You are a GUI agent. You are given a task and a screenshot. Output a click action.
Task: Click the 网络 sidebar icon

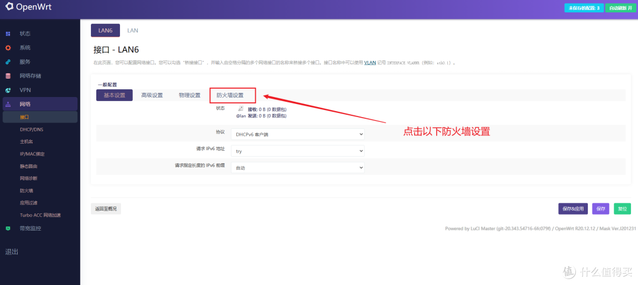click(x=8, y=104)
